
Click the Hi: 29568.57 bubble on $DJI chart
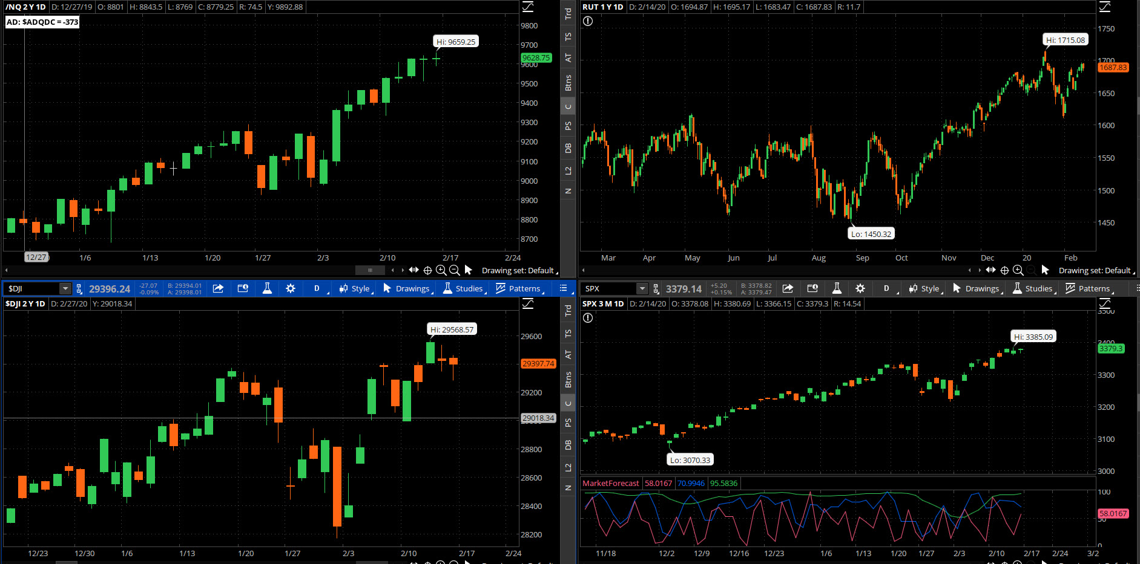[x=452, y=329]
